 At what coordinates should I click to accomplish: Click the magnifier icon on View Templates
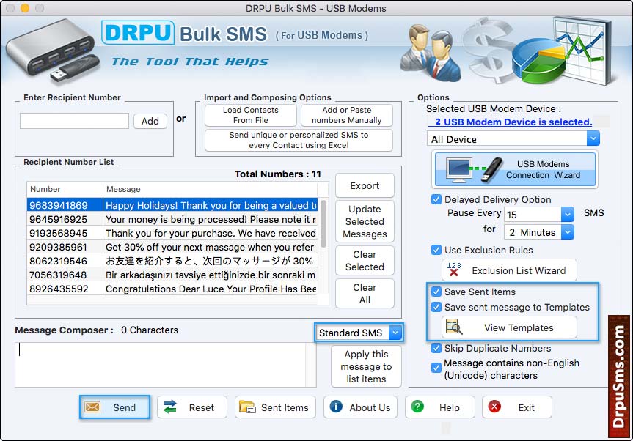click(454, 327)
